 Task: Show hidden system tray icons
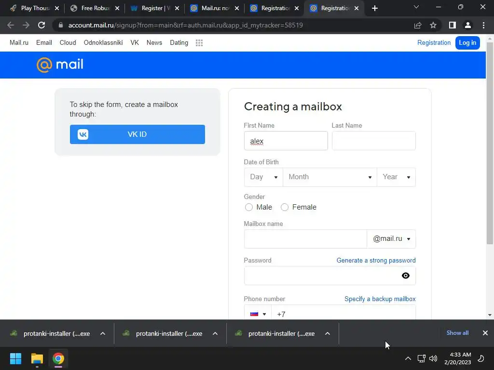click(408, 358)
